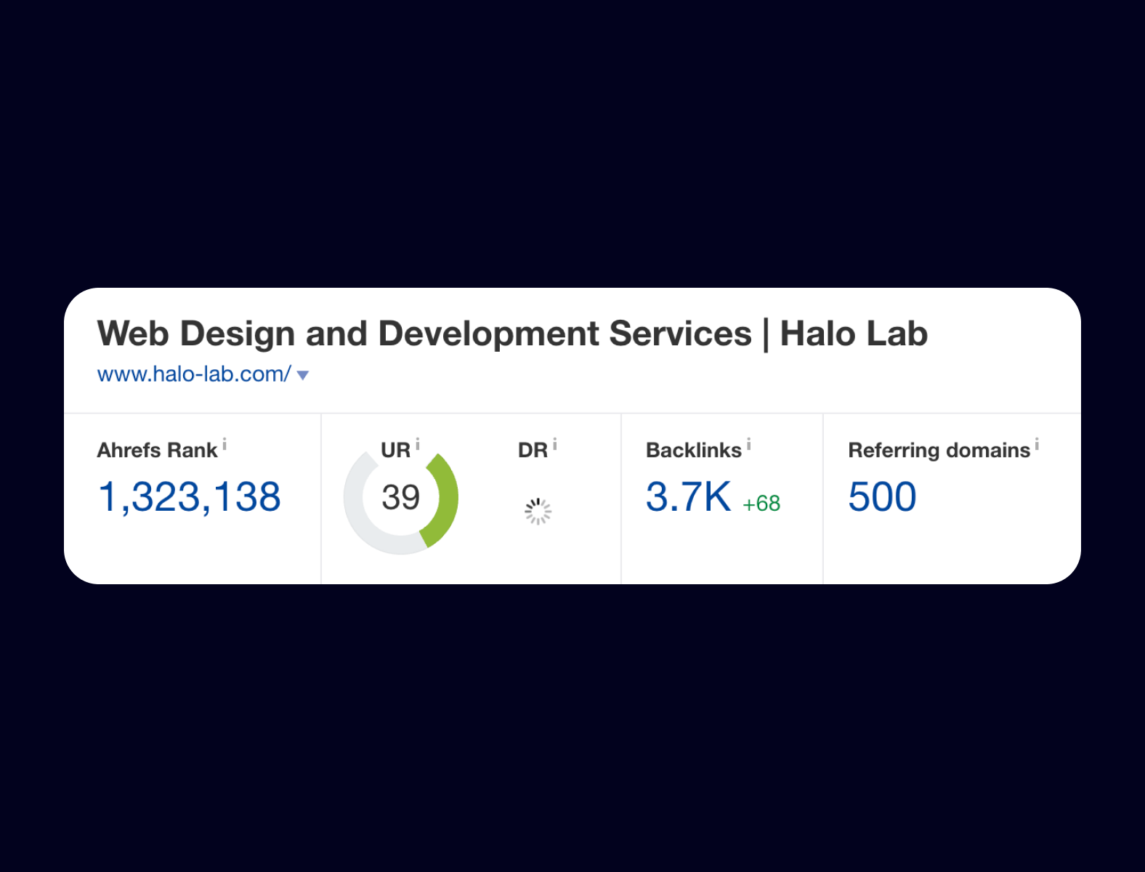The image size is (1145, 872).
Task: Click the Ahrefs Rank label
Action: tap(157, 451)
